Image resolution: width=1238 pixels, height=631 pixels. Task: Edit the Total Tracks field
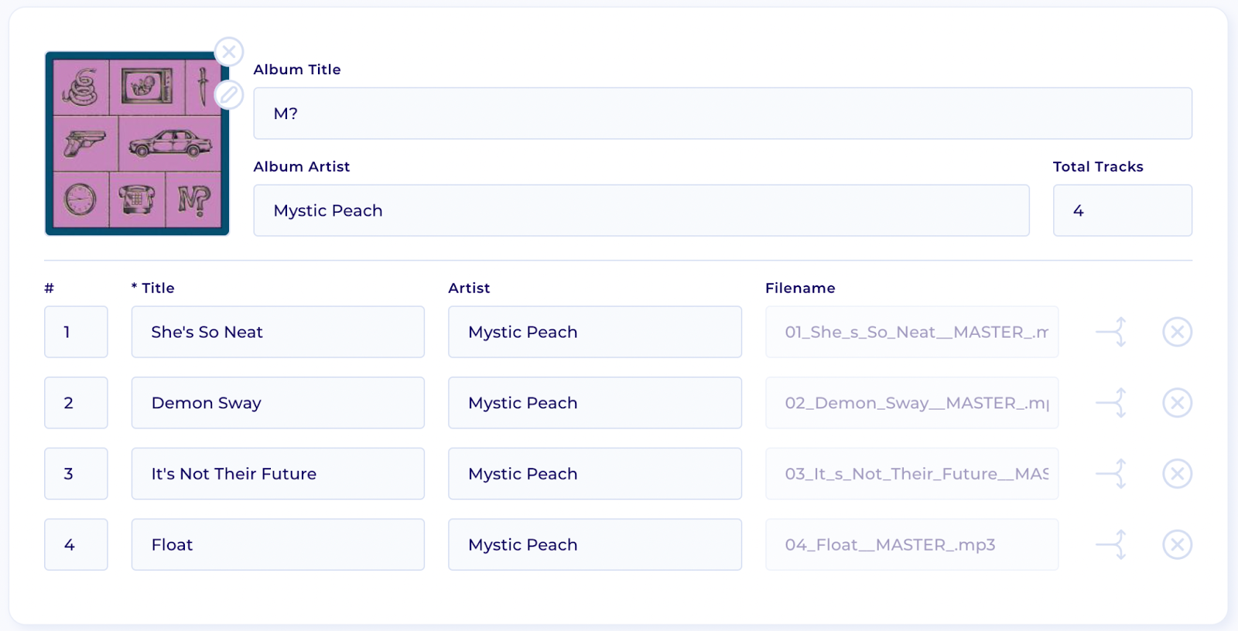[1122, 210]
